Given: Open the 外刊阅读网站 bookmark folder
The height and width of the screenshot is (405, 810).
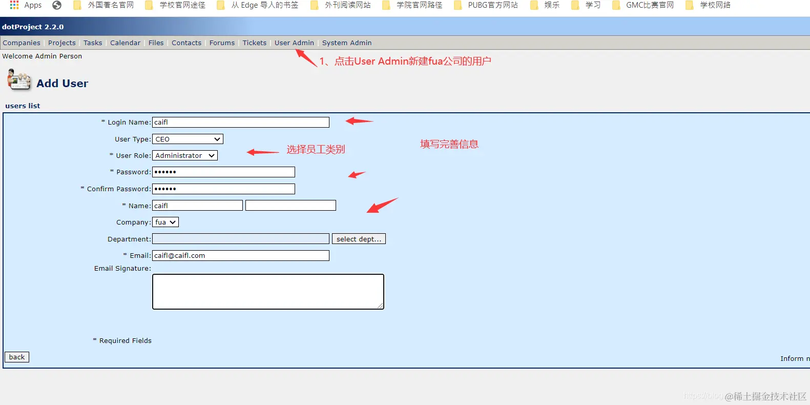Looking at the screenshot, I should [x=341, y=5].
